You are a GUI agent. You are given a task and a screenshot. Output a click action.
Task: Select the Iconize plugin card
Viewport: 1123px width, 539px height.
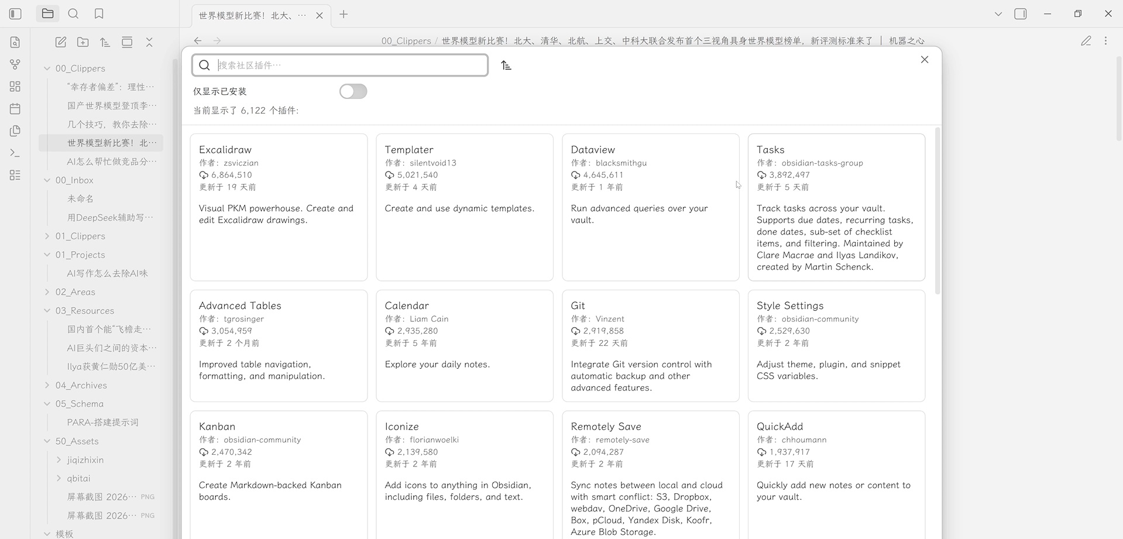(465, 475)
